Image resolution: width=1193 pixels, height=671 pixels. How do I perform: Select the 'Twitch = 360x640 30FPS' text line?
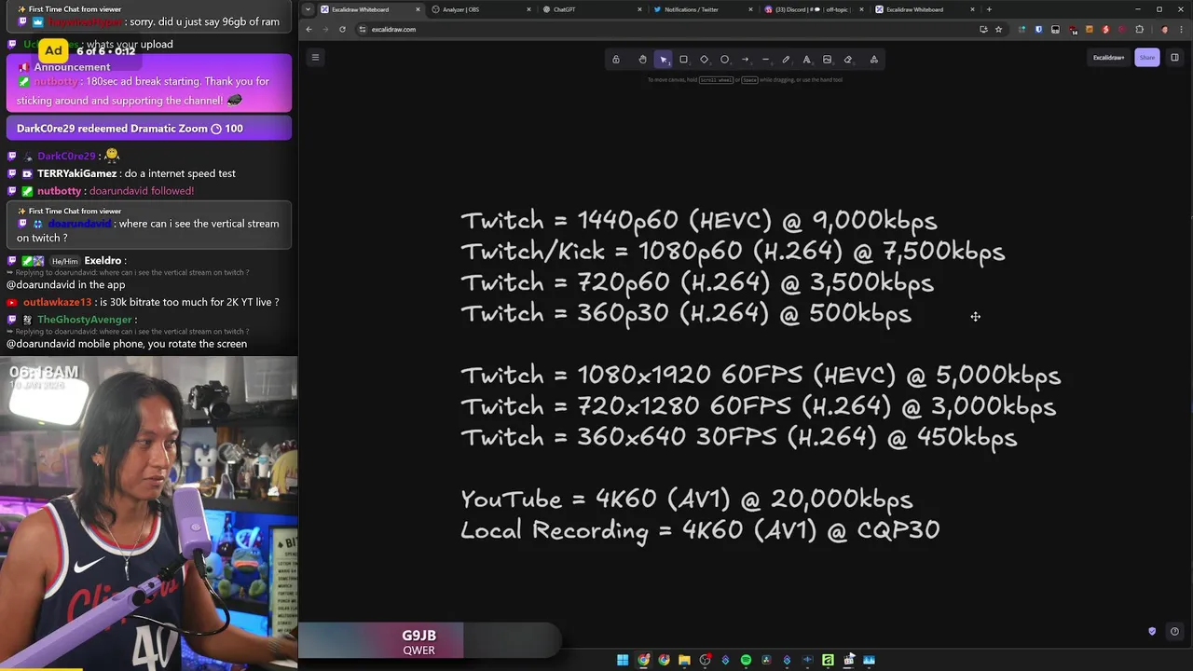click(x=738, y=437)
